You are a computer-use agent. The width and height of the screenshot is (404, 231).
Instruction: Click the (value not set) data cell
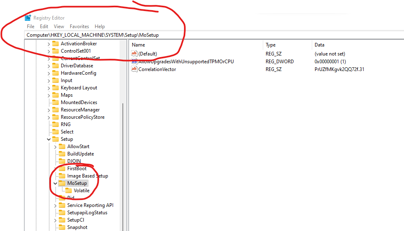tap(330, 54)
